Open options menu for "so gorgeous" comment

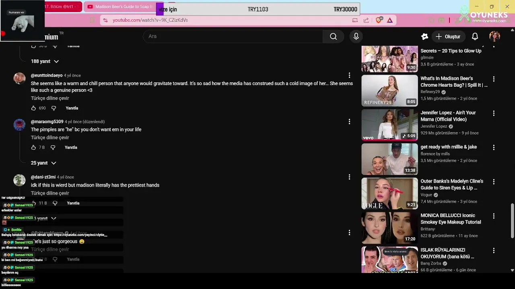349,233
